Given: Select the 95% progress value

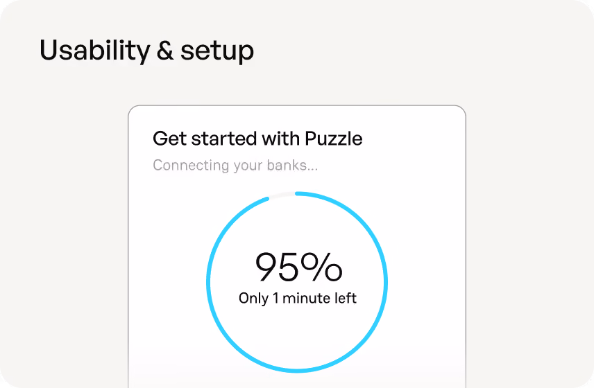Looking at the screenshot, I should click(x=298, y=267).
